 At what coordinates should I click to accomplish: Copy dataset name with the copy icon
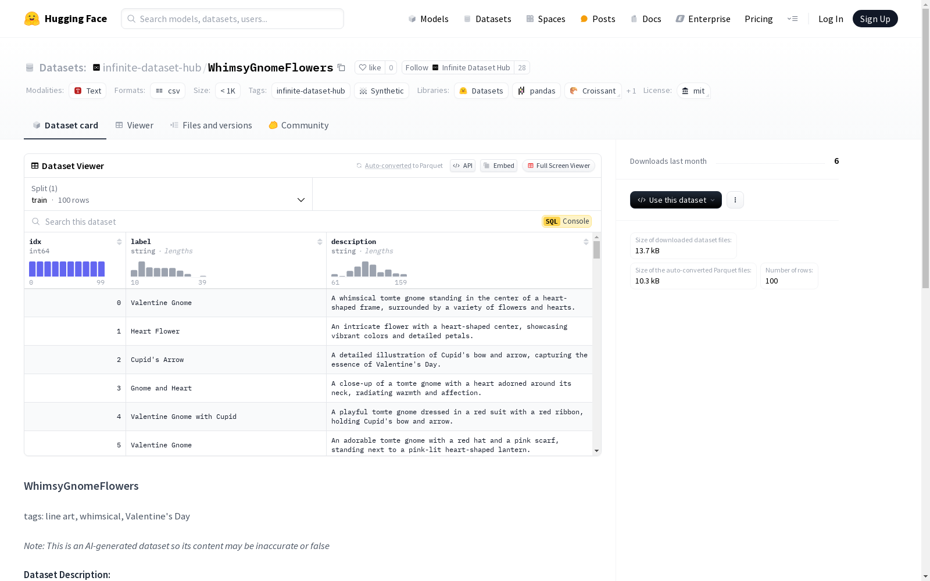point(342,68)
